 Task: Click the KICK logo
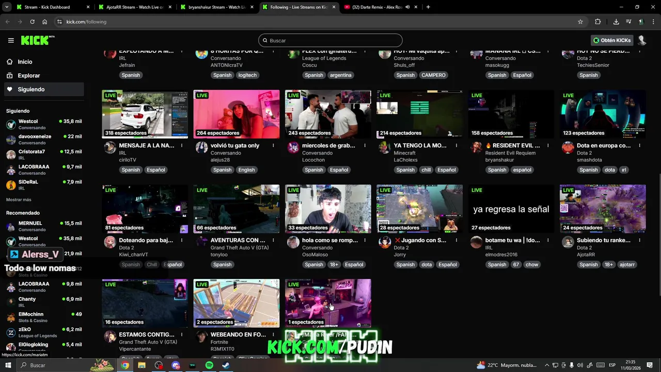click(x=37, y=40)
